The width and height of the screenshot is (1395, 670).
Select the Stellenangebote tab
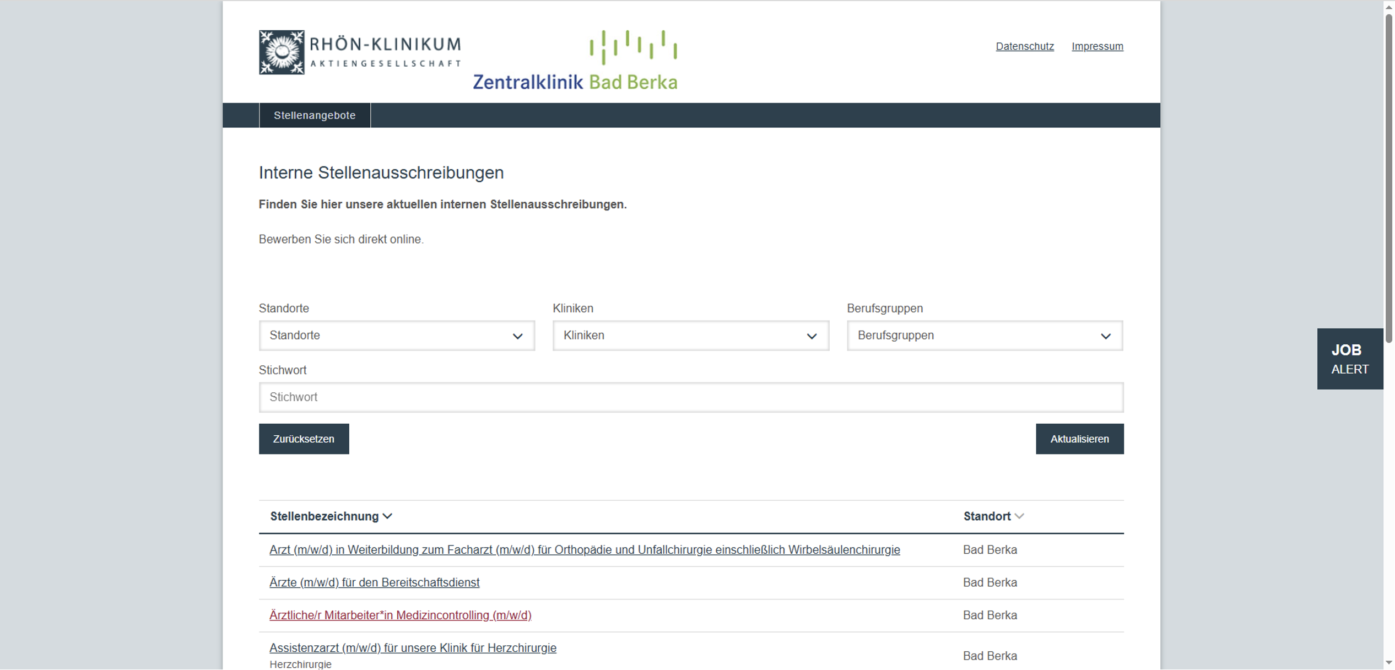tap(315, 115)
